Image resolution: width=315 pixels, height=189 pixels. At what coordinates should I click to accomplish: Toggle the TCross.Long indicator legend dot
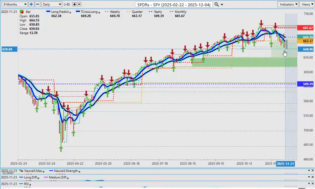(99, 12)
